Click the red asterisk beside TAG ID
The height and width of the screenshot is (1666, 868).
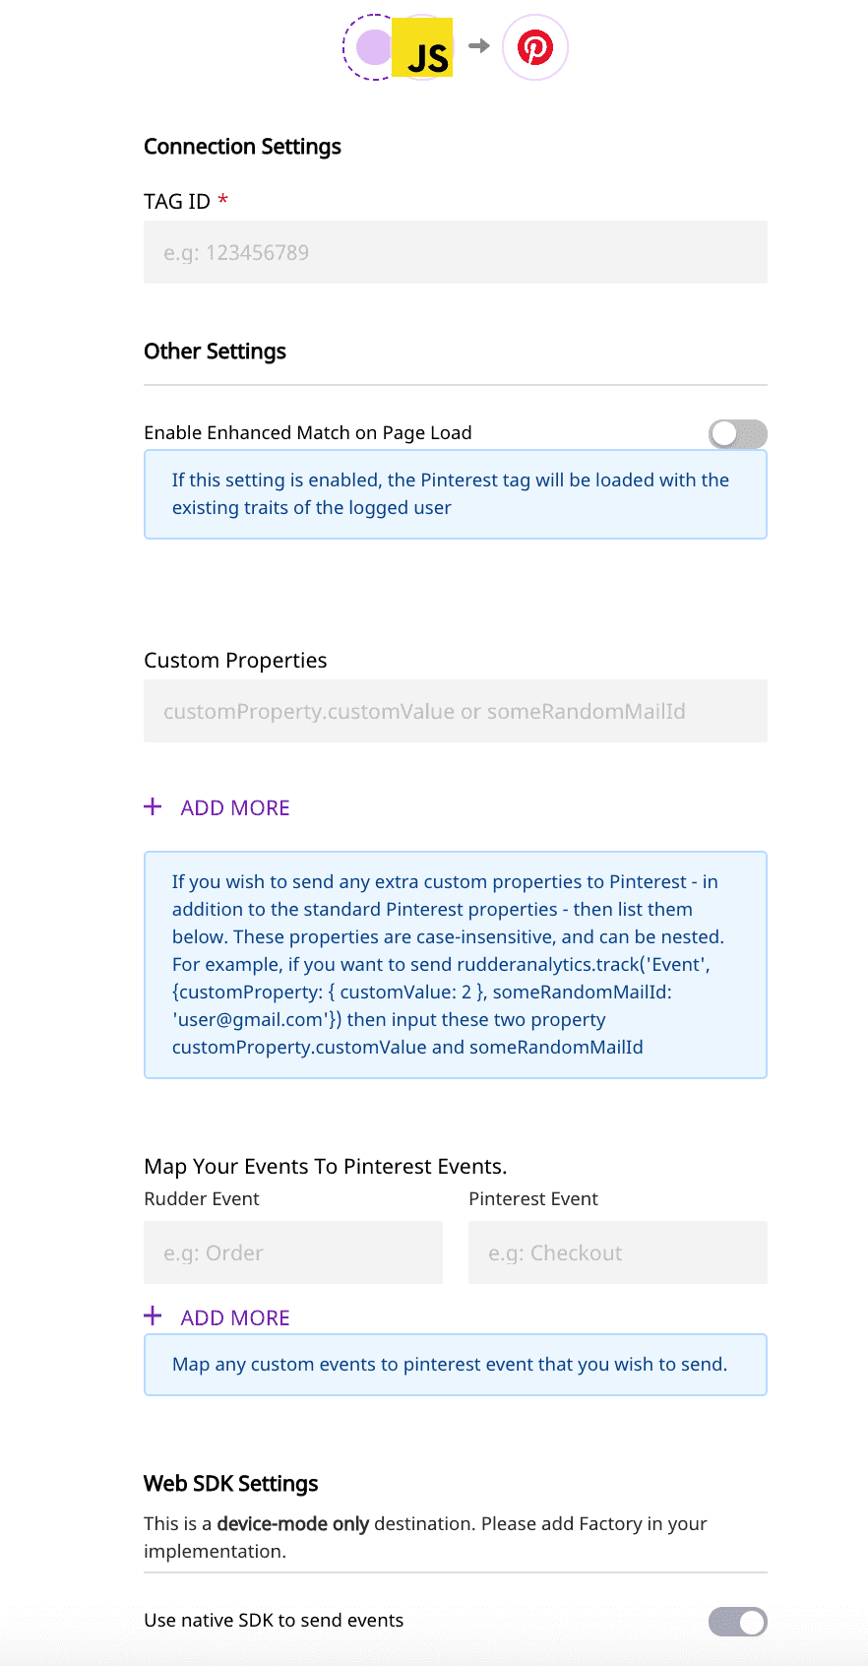point(223,200)
